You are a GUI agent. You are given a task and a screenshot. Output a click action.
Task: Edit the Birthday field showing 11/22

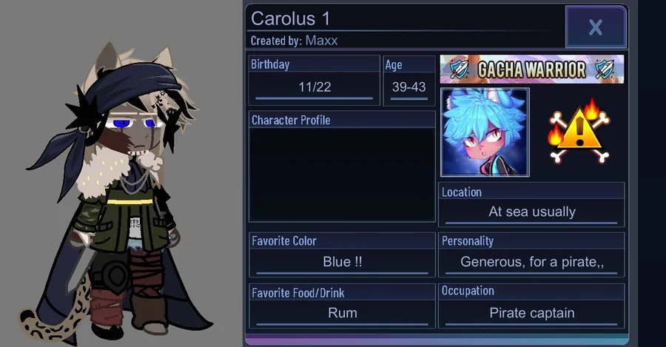tap(314, 87)
